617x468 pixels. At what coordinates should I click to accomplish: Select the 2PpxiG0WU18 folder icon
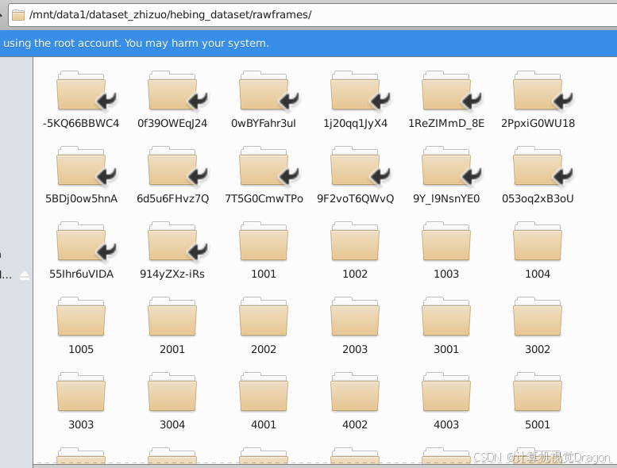[538, 90]
